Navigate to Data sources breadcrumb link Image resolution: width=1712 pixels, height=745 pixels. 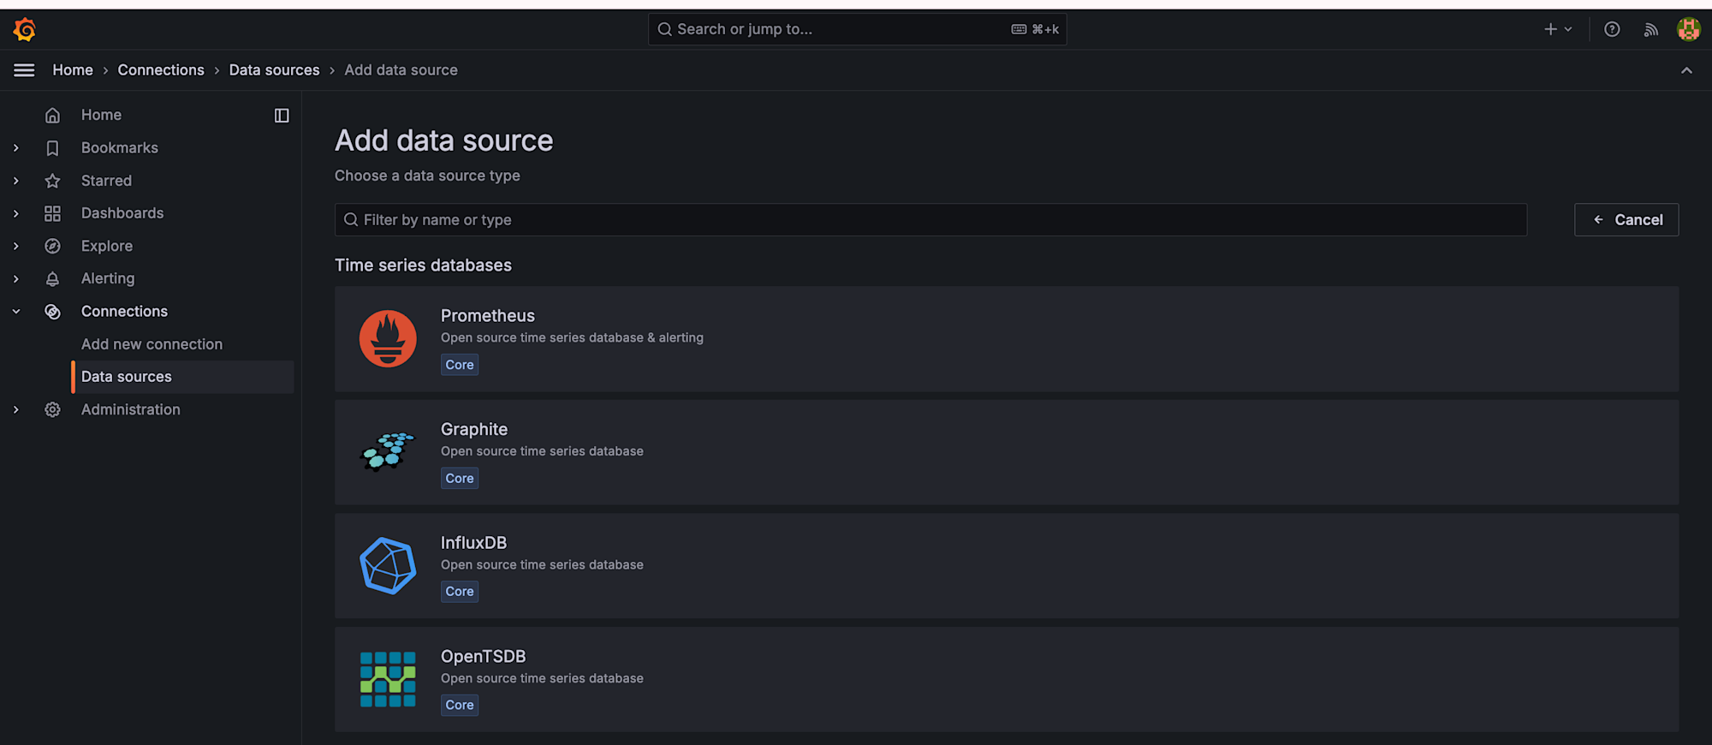click(274, 70)
